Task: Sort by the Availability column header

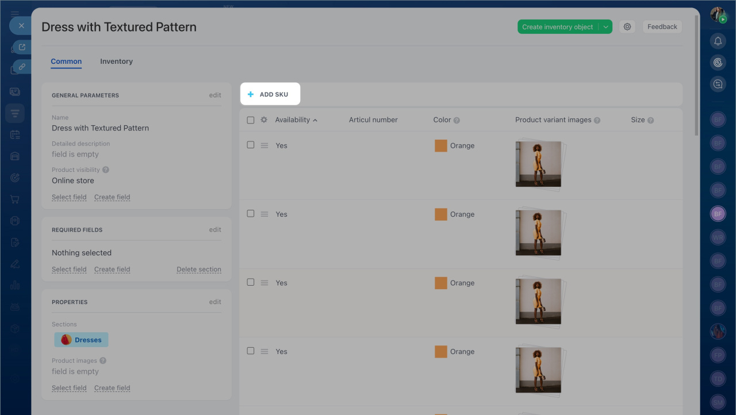Action: point(293,120)
